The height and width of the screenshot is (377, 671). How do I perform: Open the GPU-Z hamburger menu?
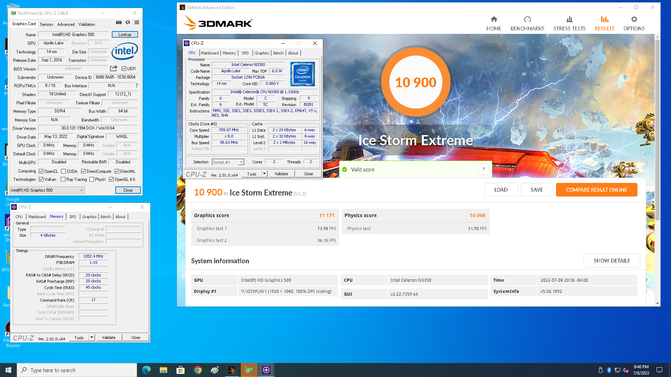(x=137, y=22)
